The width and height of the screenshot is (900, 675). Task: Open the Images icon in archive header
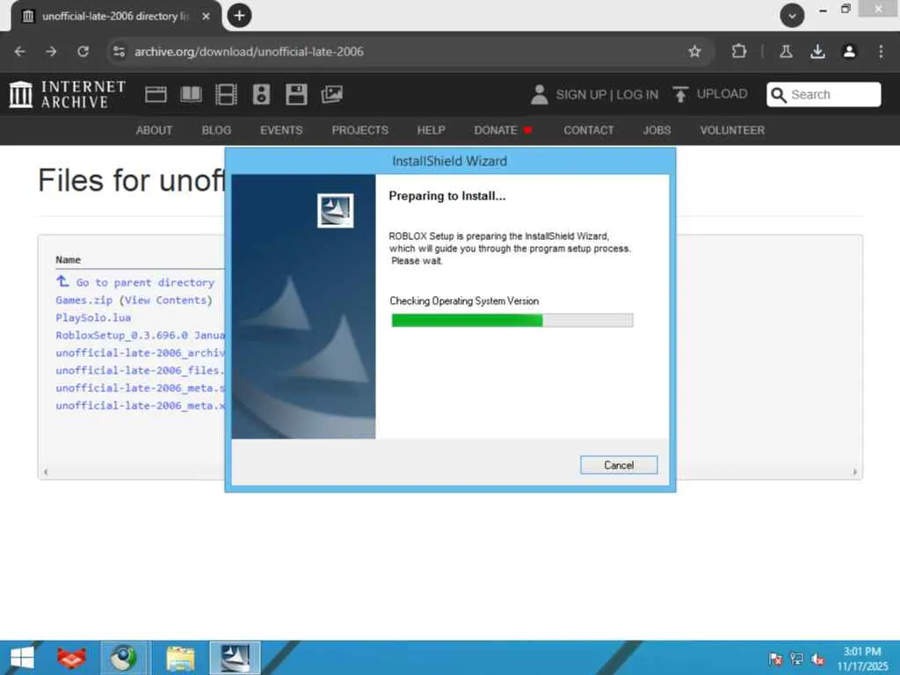coord(331,94)
